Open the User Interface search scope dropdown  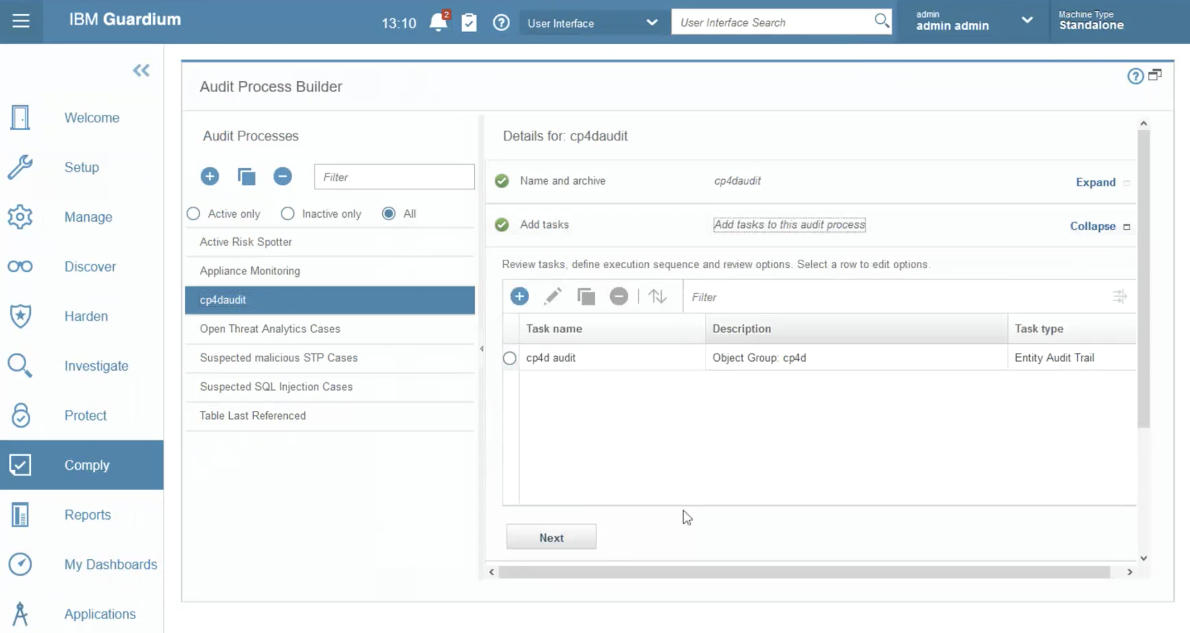[x=651, y=22]
